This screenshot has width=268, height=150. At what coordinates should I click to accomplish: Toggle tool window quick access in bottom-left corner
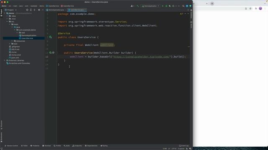tap(2, 148)
